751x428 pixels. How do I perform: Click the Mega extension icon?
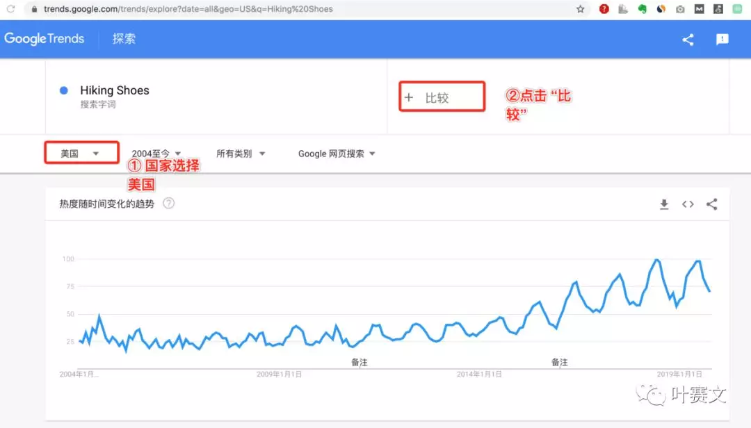click(x=697, y=9)
